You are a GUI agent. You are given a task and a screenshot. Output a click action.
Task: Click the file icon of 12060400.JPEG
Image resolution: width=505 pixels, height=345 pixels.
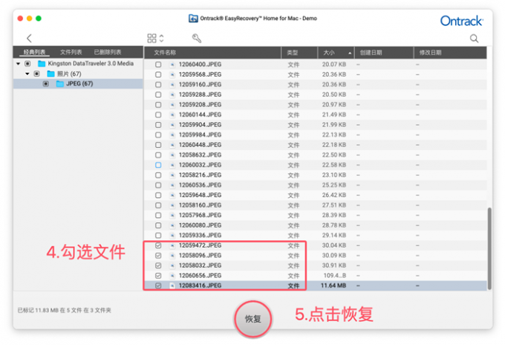click(172, 65)
